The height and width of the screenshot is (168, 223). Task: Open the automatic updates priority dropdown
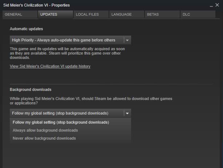(x=67, y=40)
